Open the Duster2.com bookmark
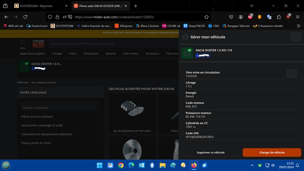The image size is (304, 171). [x=37, y=26]
